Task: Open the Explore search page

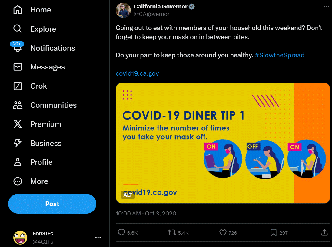Action: [x=18, y=29]
